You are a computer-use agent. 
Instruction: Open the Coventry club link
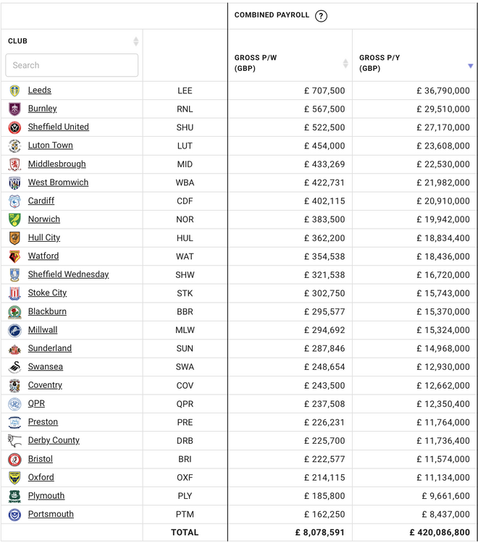pyautogui.click(x=45, y=385)
